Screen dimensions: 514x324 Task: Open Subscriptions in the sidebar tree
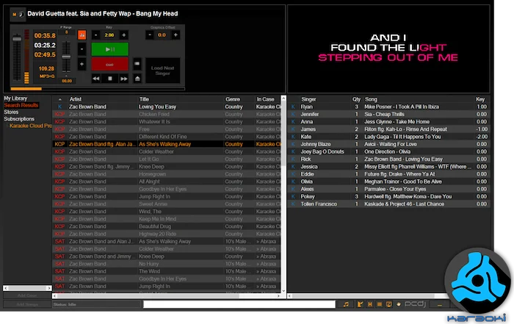click(21, 119)
